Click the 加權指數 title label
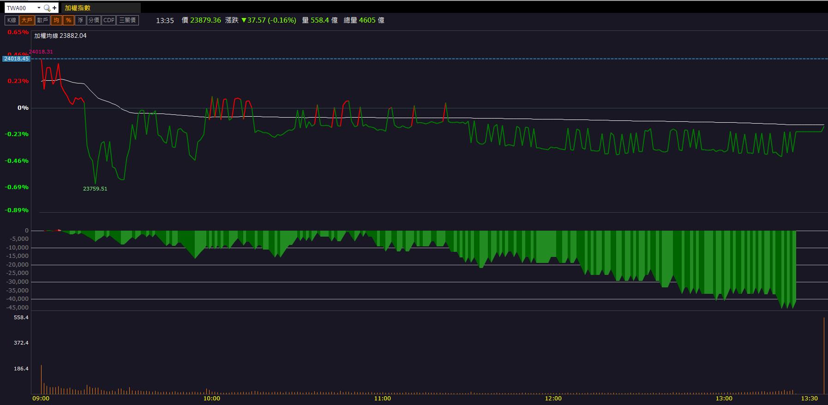 click(x=78, y=8)
